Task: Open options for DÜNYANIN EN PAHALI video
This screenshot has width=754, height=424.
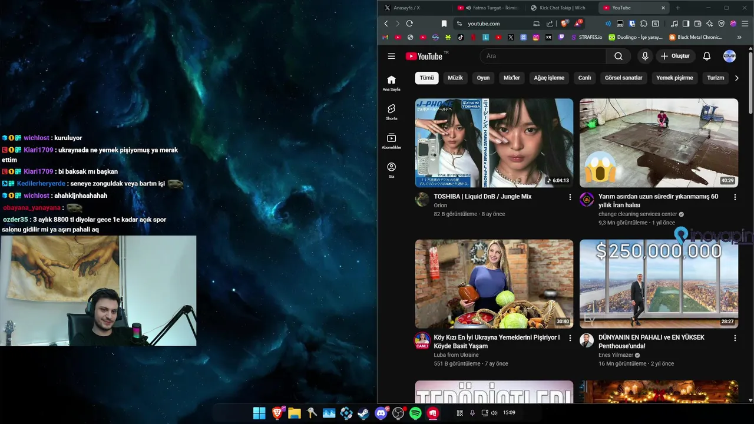Action: tap(735, 338)
